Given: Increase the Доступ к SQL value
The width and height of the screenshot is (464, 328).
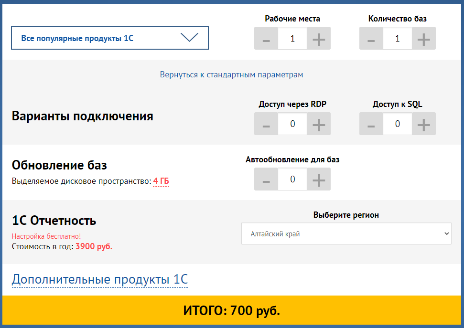Looking at the screenshot, I should [x=423, y=124].
